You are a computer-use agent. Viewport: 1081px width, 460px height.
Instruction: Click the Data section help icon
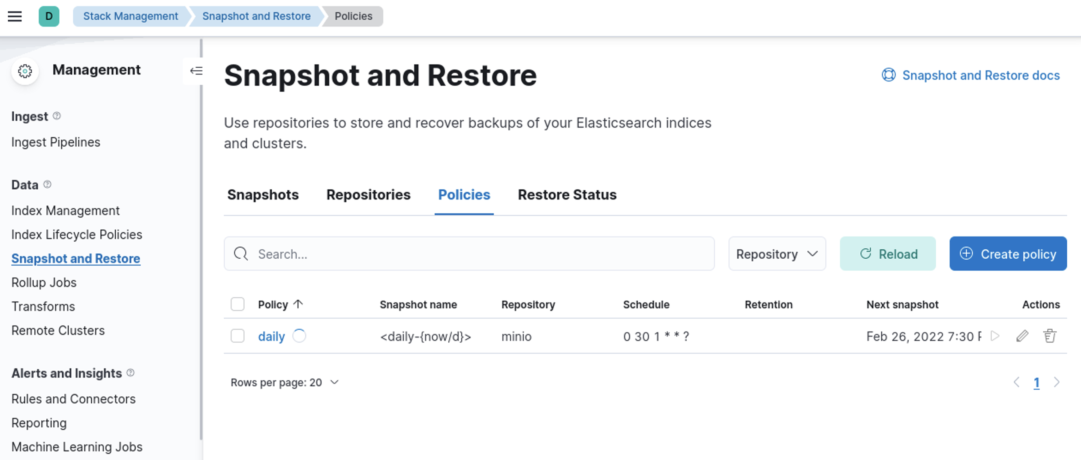48,185
